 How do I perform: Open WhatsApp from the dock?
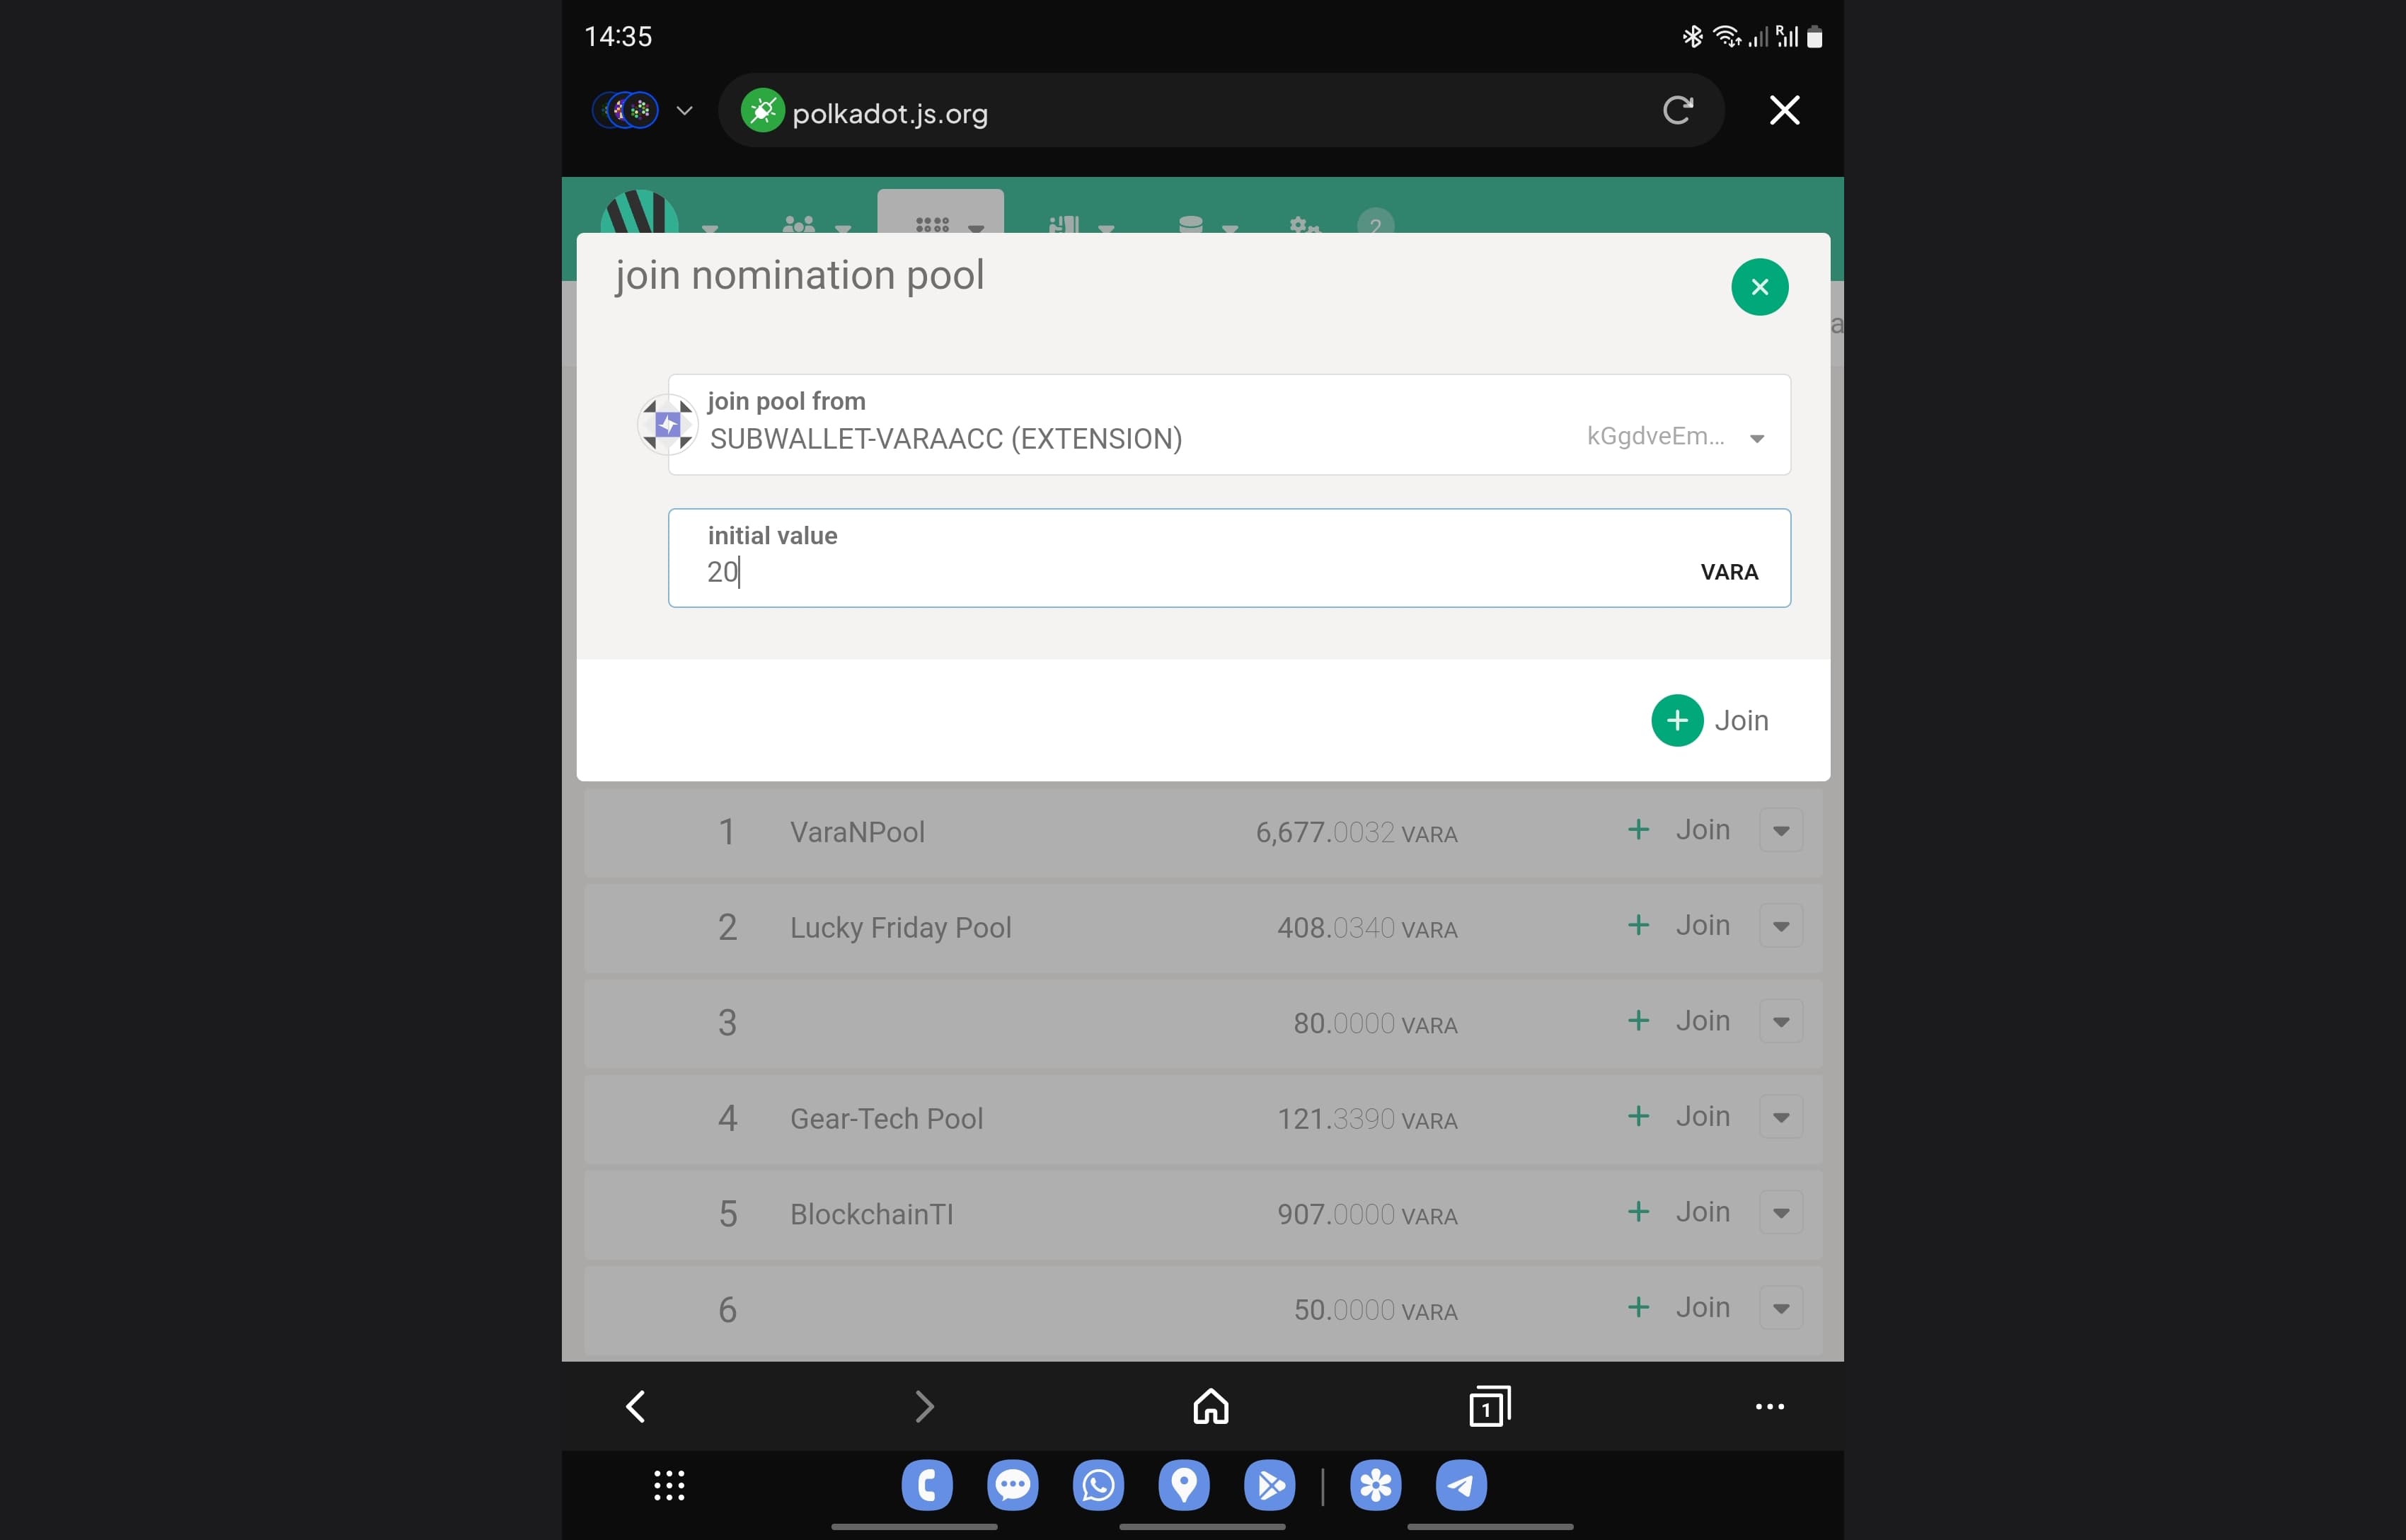(x=1098, y=1485)
